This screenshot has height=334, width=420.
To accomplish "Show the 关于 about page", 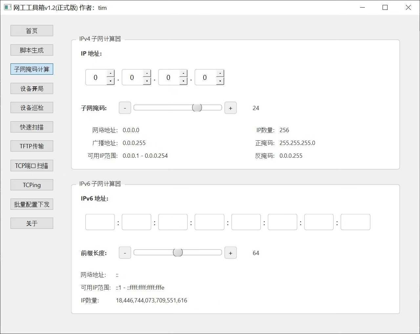I will coord(32,224).
